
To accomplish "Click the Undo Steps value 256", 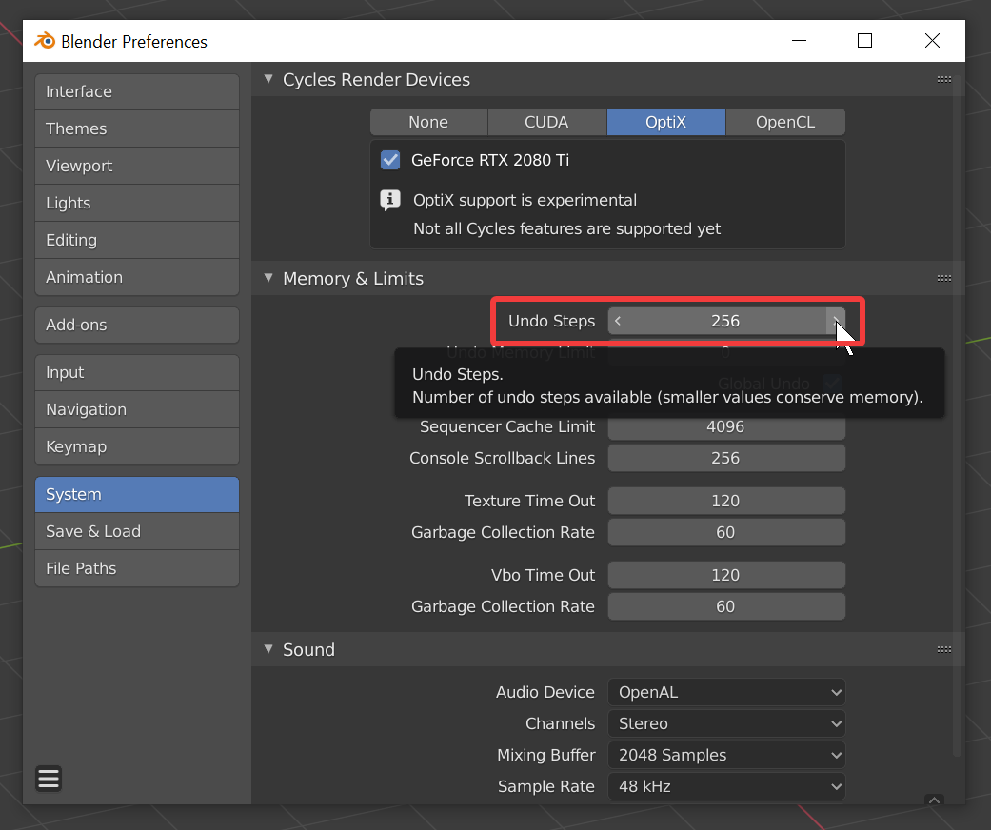I will [725, 321].
